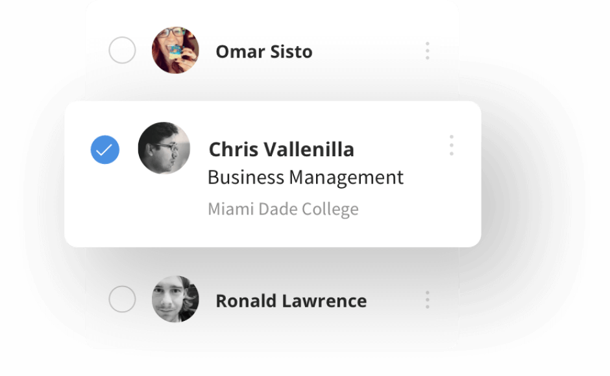
Task: Open the name Ronald Lawrence
Action: click(x=291, y=301)
